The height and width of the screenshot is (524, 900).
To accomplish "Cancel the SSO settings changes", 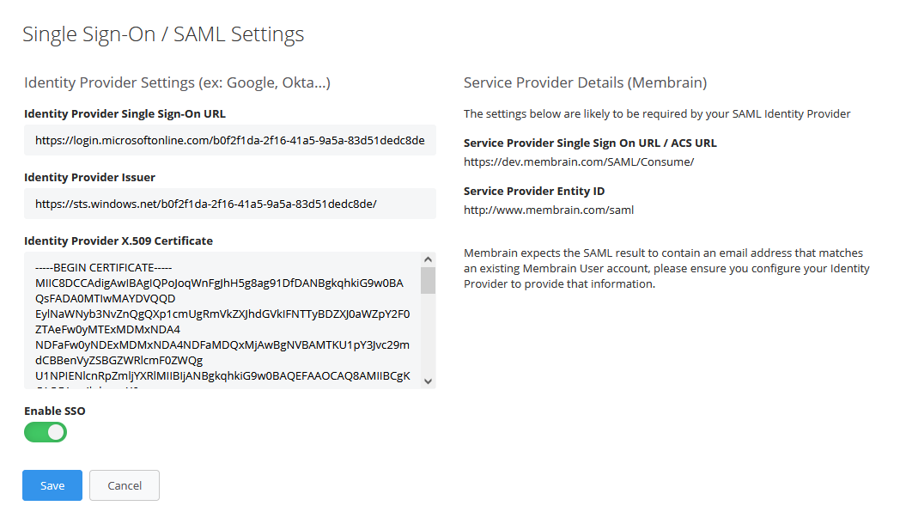I will coord(125,485).
